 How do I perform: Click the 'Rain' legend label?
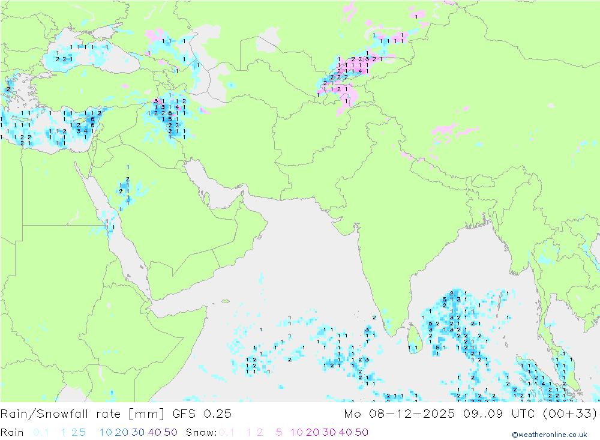pyautogui.click(x=12, y=432)
